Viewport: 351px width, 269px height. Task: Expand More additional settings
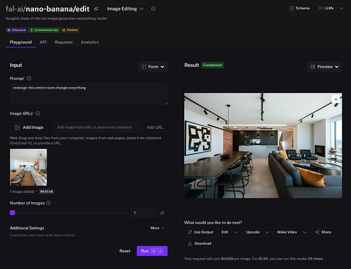click(157, 228)
